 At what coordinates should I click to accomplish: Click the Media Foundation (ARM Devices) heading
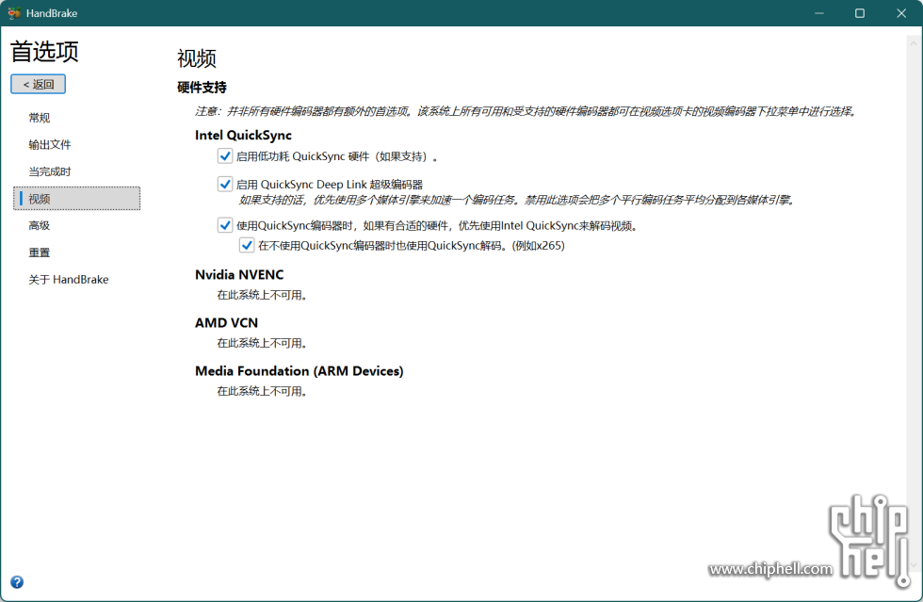(x=300, y=371)
